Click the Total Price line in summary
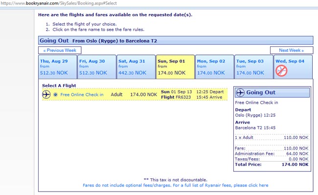 point(272,164)
